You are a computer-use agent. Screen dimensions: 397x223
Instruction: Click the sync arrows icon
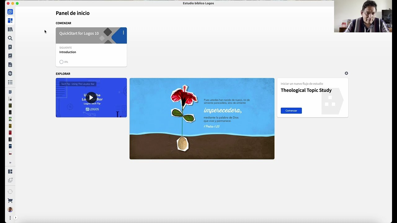coord(10,192)
